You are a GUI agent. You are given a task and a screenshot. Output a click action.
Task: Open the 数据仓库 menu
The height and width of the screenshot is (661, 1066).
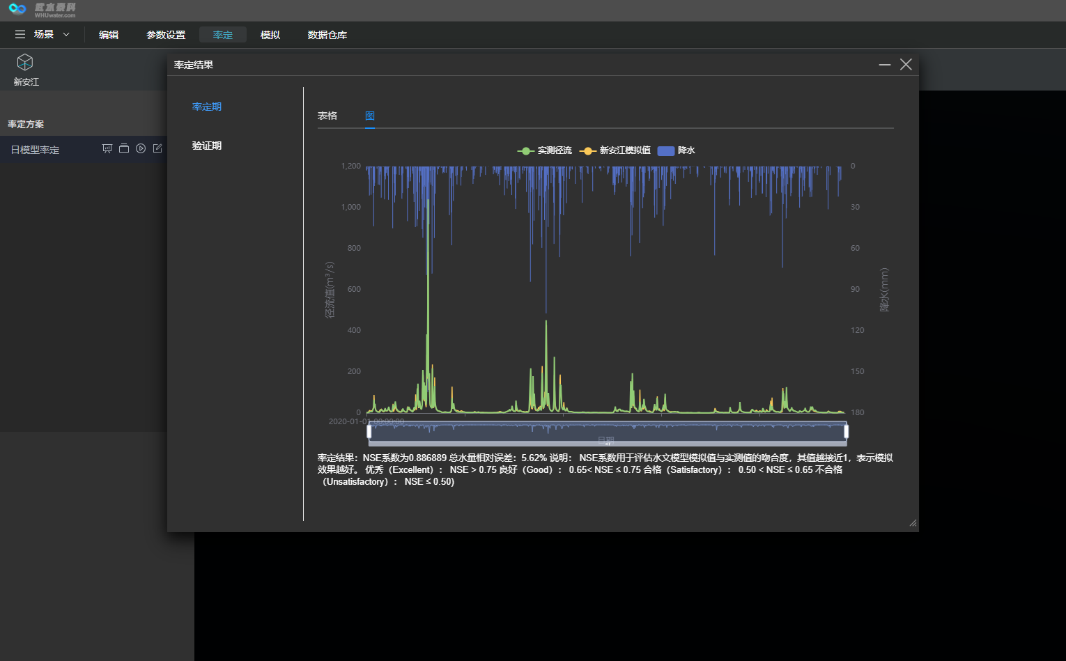[x=327, y=35]
